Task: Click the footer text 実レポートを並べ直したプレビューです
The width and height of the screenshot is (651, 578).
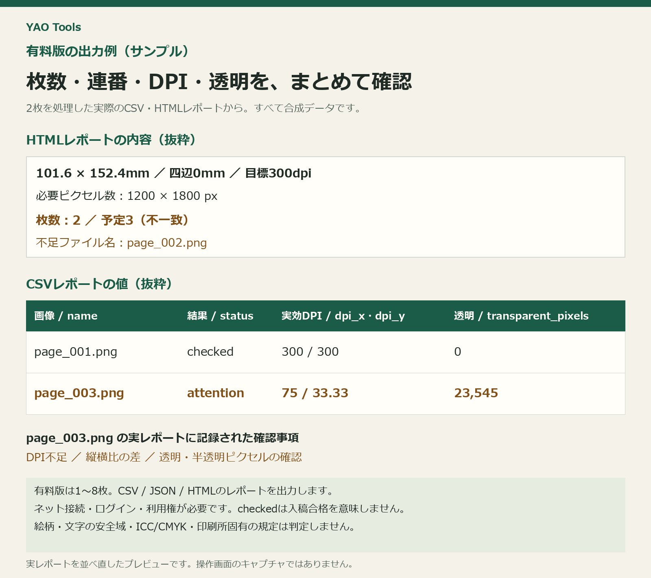Action: (190, 564)
